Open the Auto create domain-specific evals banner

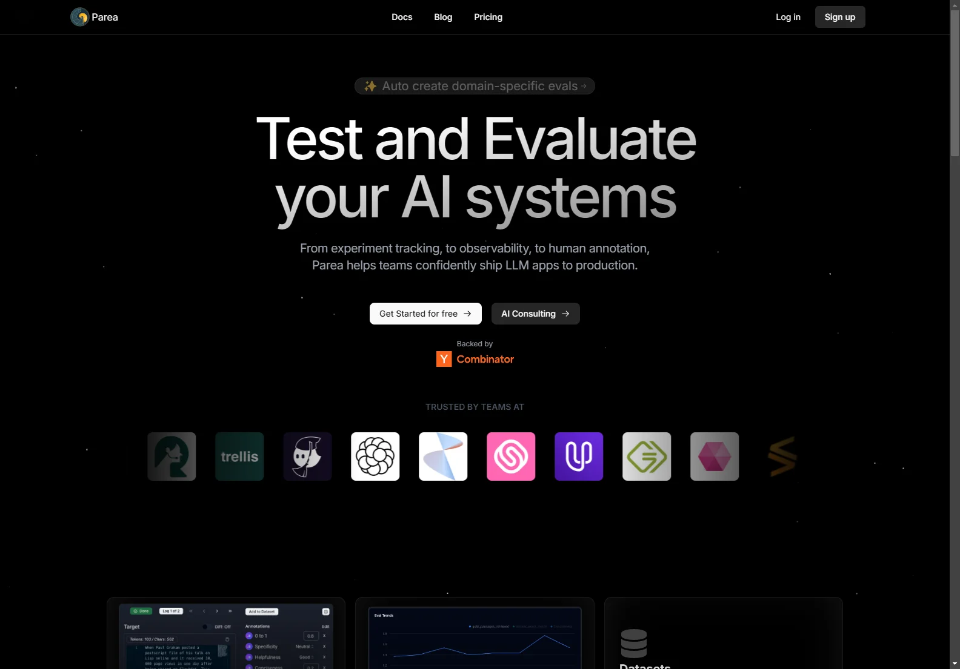pyautogui.click(x=475, y=86)
